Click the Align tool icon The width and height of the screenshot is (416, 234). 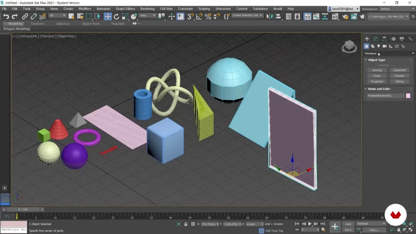[x=278, y=16]
